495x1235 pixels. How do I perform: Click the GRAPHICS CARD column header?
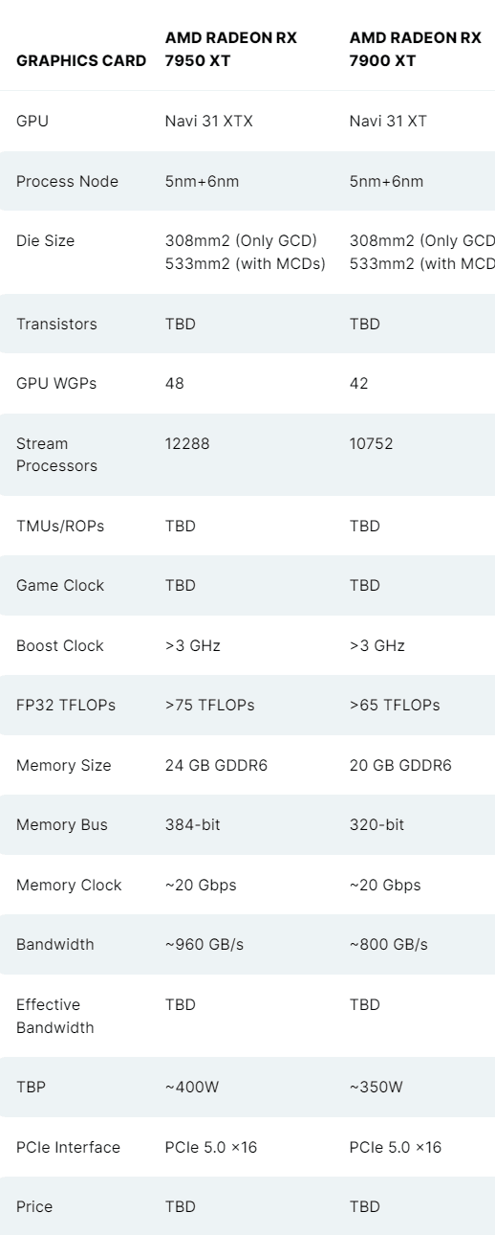81,60
